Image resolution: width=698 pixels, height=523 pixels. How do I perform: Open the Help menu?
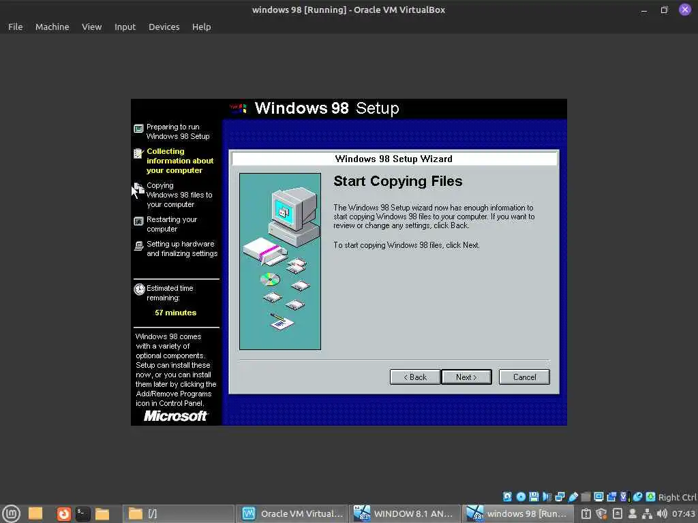coord(201,27)
